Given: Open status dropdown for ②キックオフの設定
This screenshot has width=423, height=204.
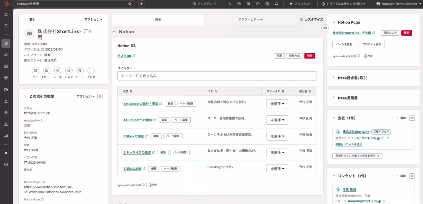Looking at the screenshot, I should pyautogui.click(x=277, y=152).
